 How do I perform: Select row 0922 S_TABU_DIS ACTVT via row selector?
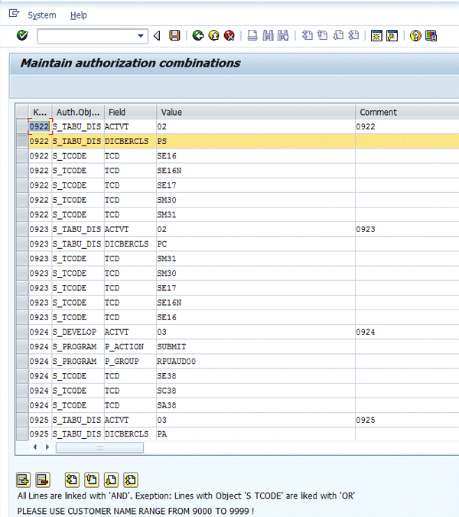21,126
